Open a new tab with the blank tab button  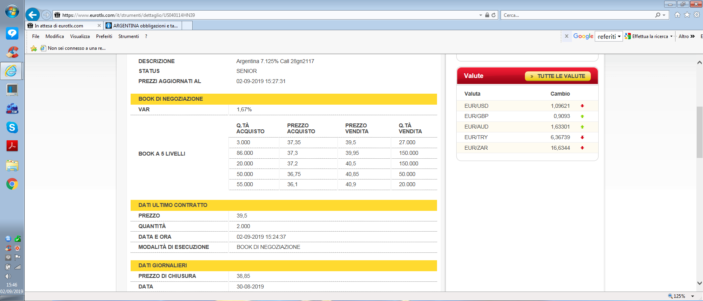pyautogui.click(x=187, y=25)
